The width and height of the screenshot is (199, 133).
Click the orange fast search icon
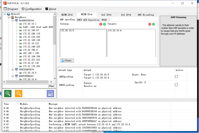19,93
